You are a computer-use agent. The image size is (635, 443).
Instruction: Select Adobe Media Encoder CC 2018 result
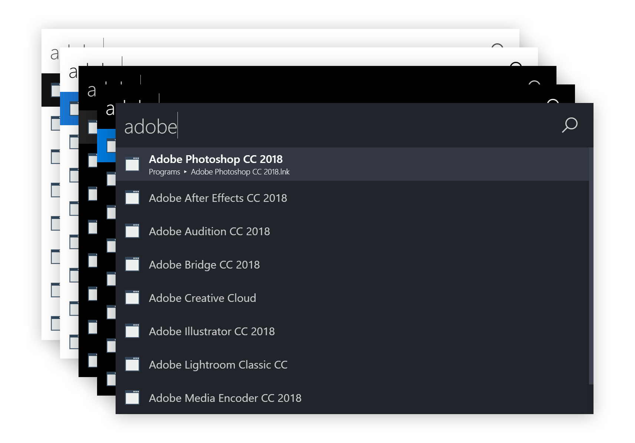click(352, 397)
